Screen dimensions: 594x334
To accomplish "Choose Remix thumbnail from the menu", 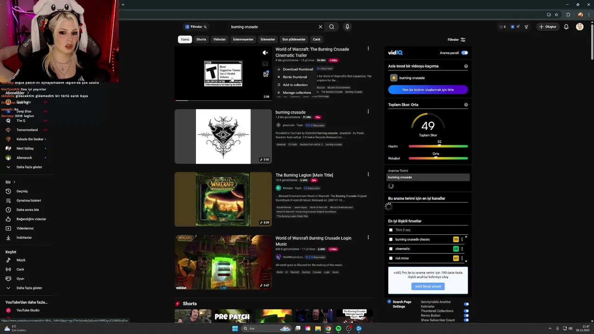I will coord(292,77).
